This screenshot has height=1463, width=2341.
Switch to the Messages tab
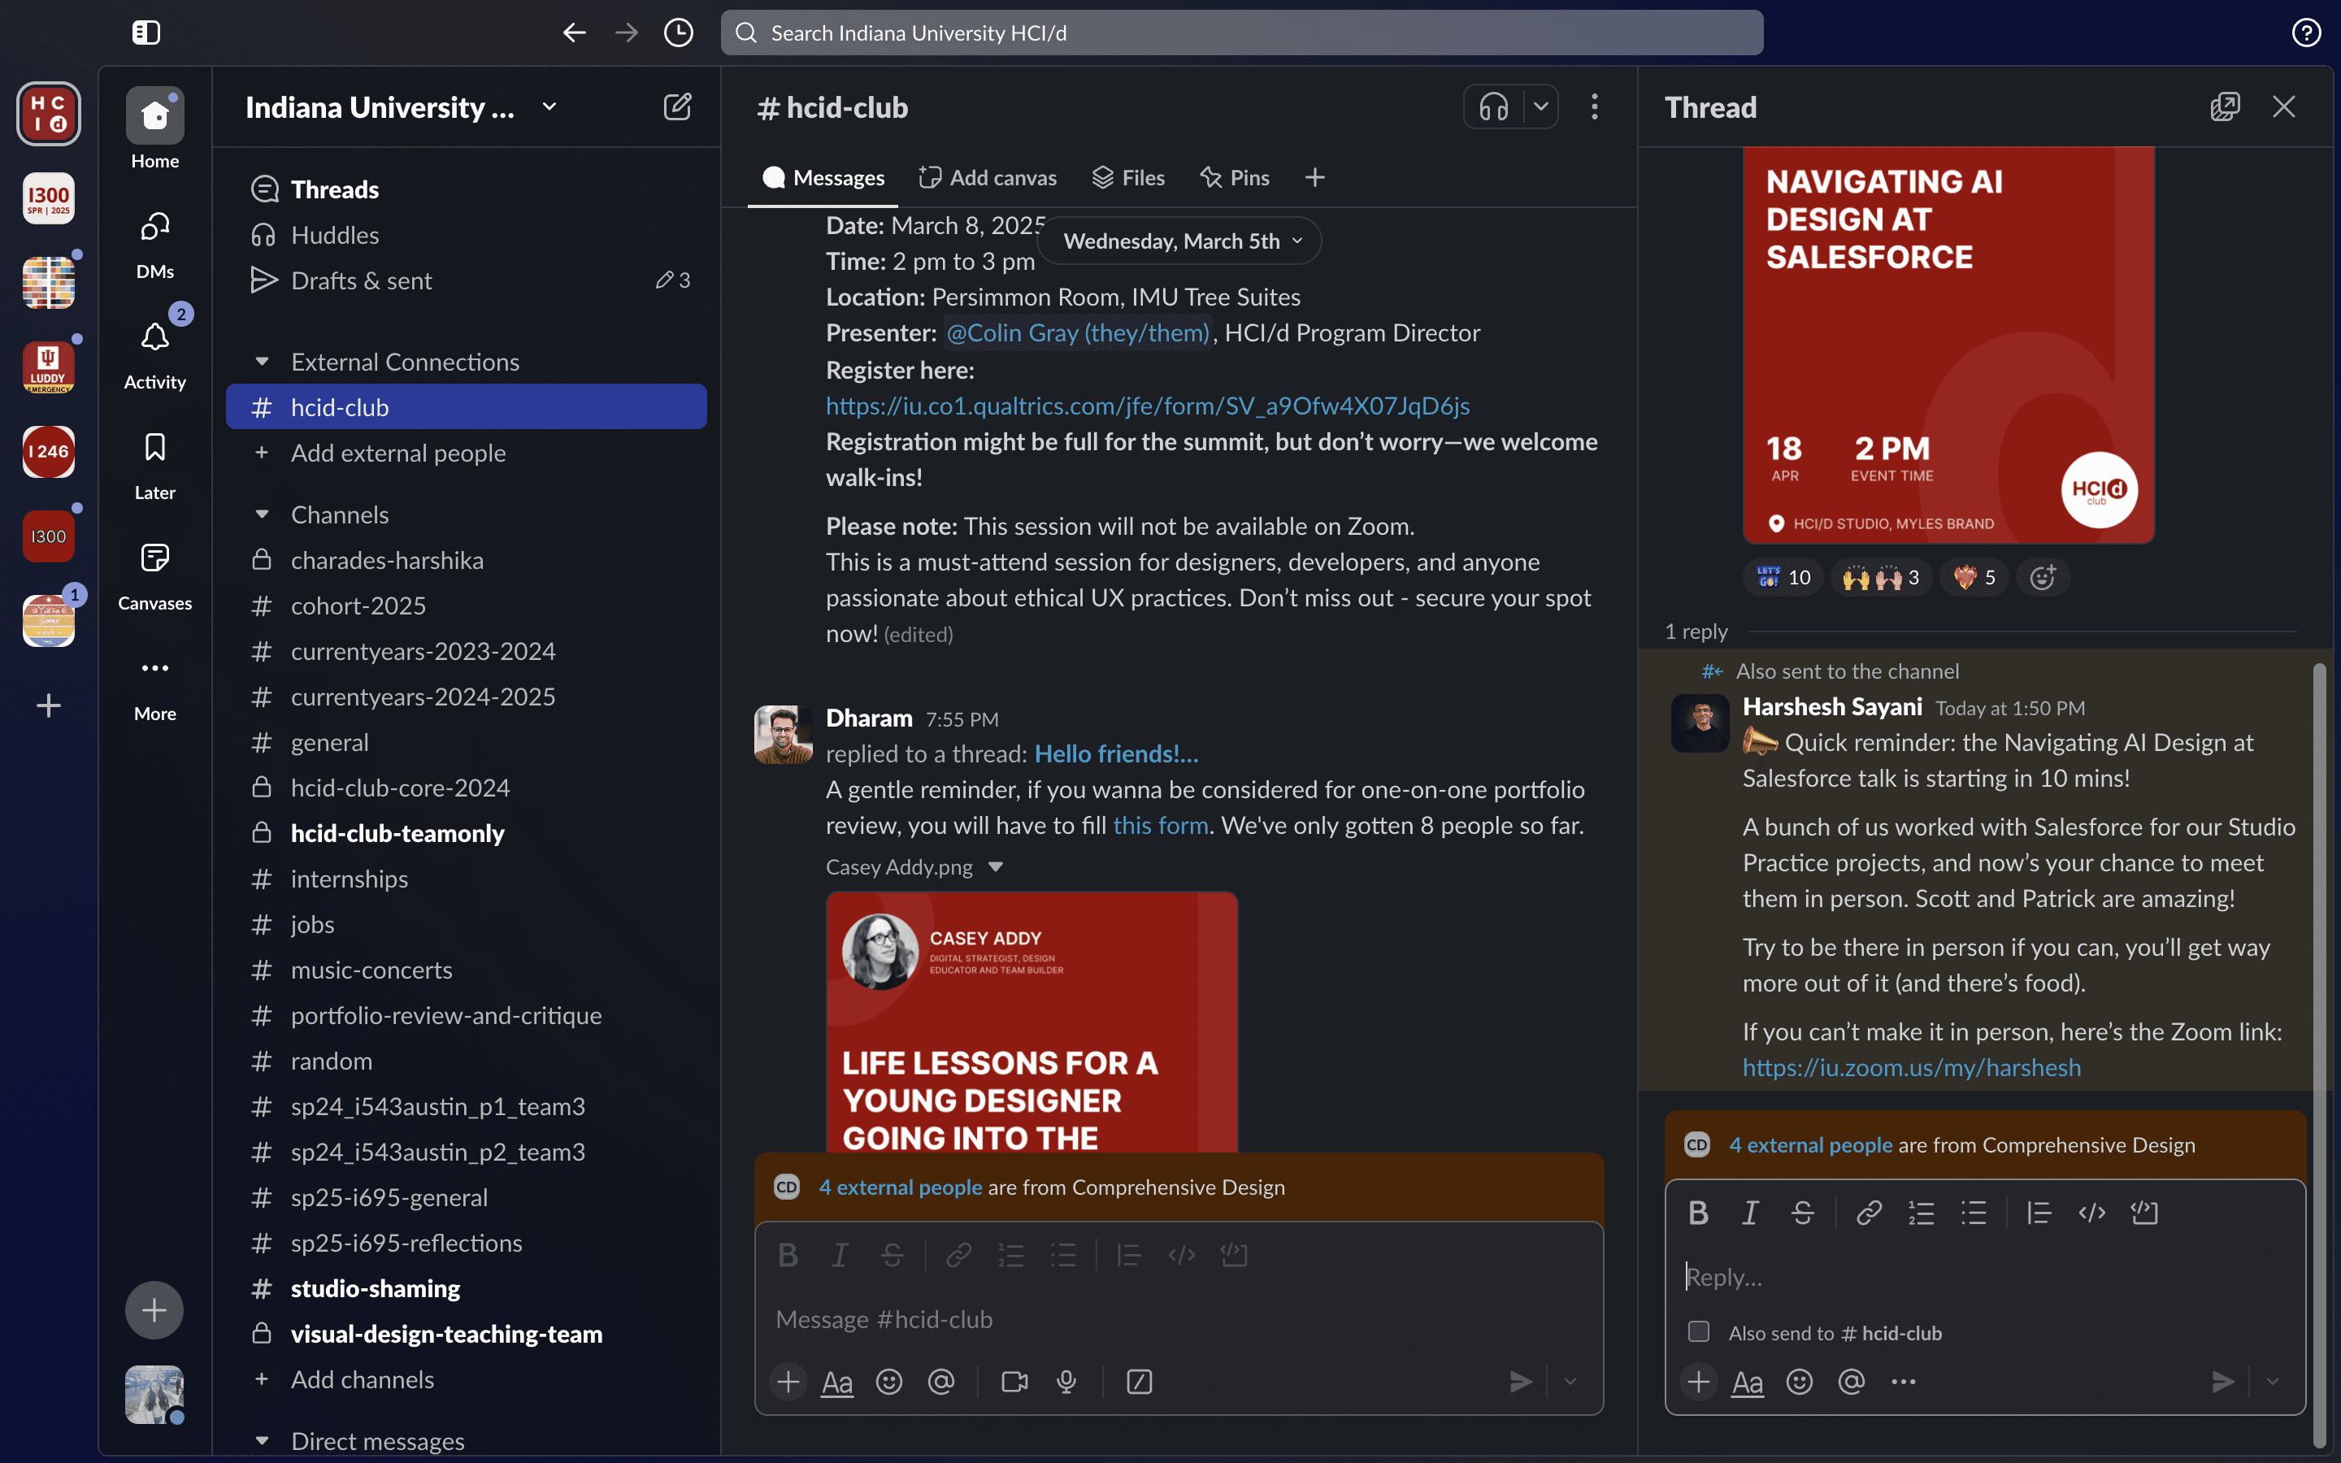(x=823, y=178)
